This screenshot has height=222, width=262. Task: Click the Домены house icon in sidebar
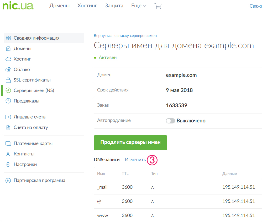[x=8, y=48]
